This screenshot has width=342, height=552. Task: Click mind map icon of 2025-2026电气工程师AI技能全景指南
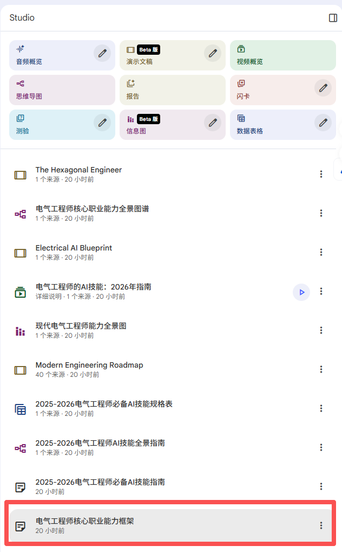tap(21, 448)
